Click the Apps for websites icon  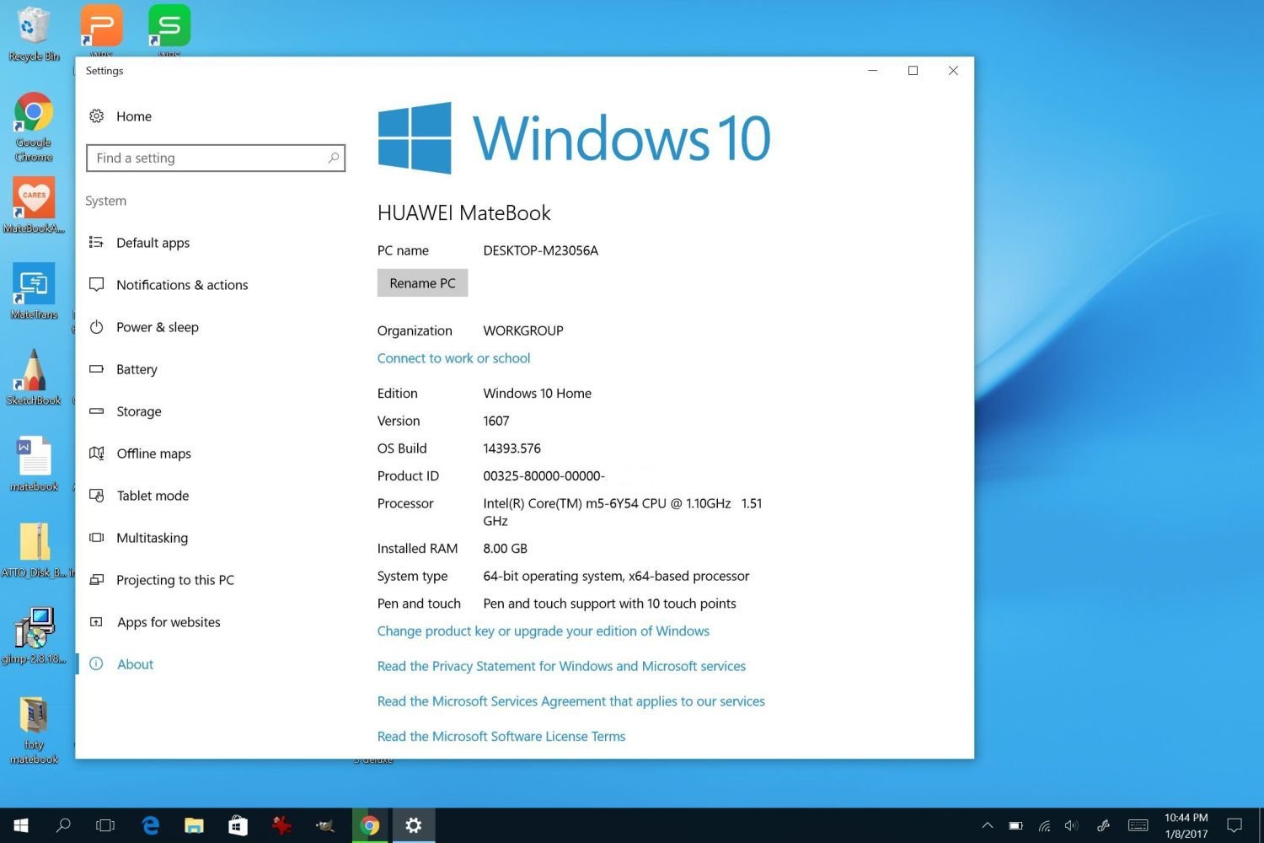point(97,622)
